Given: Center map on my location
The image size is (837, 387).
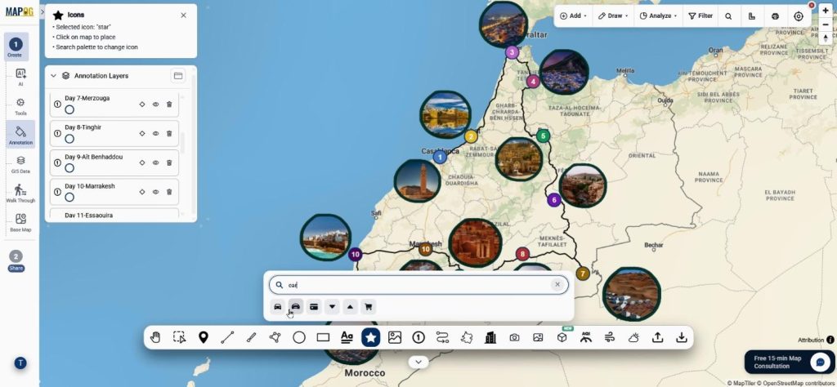Looking at the screenshot, I should 799,16.
